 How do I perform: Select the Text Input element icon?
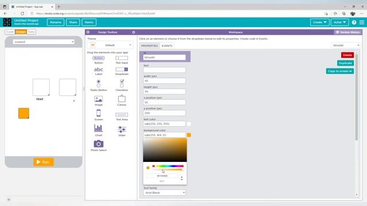click(x=122, y=58)
